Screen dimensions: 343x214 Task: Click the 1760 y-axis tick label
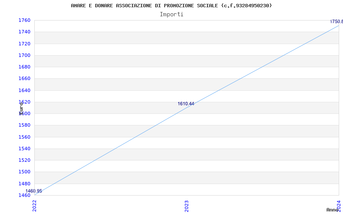(24, 20)
